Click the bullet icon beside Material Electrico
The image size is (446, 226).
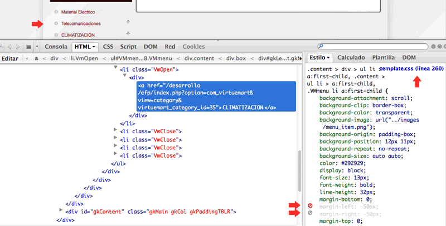point(56,12)
